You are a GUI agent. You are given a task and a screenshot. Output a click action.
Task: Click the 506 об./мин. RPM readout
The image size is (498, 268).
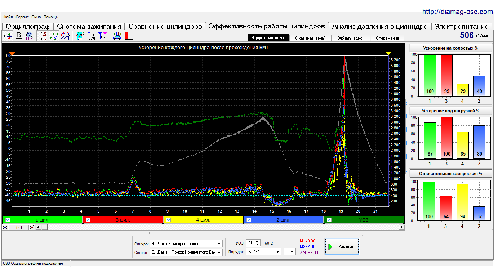pyautogui.click(x=475, y=35)
